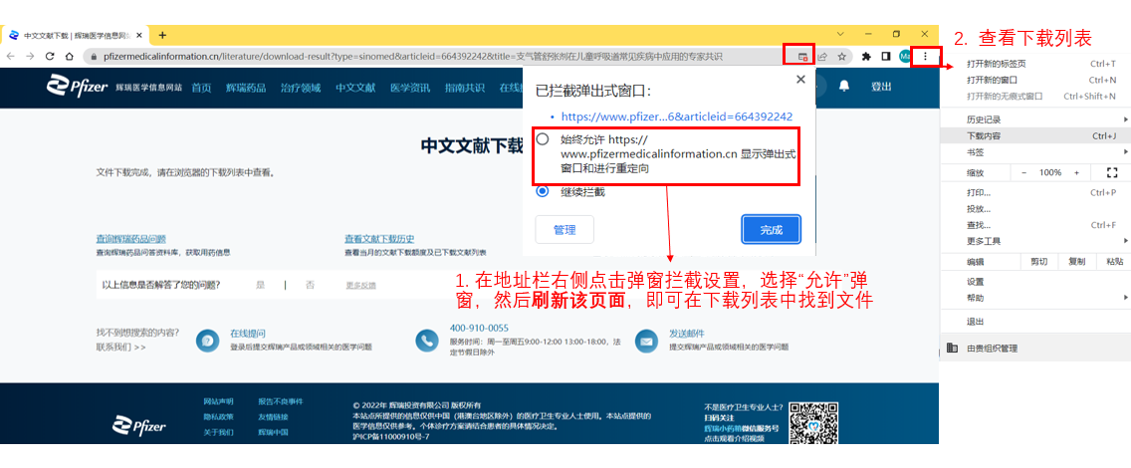
Task: Increase zoom with plus button
Action: 1077,172
